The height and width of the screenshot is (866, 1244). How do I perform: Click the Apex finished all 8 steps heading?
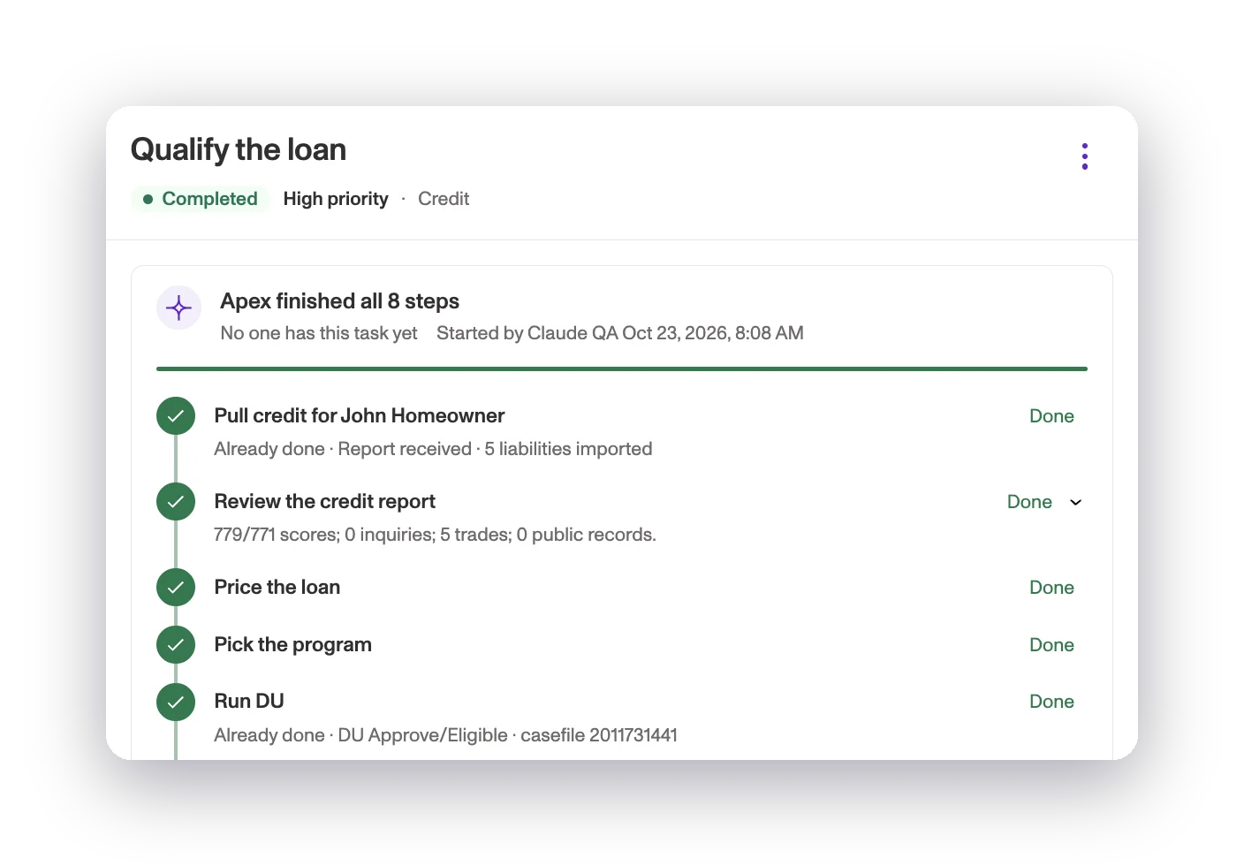[340, 301]
